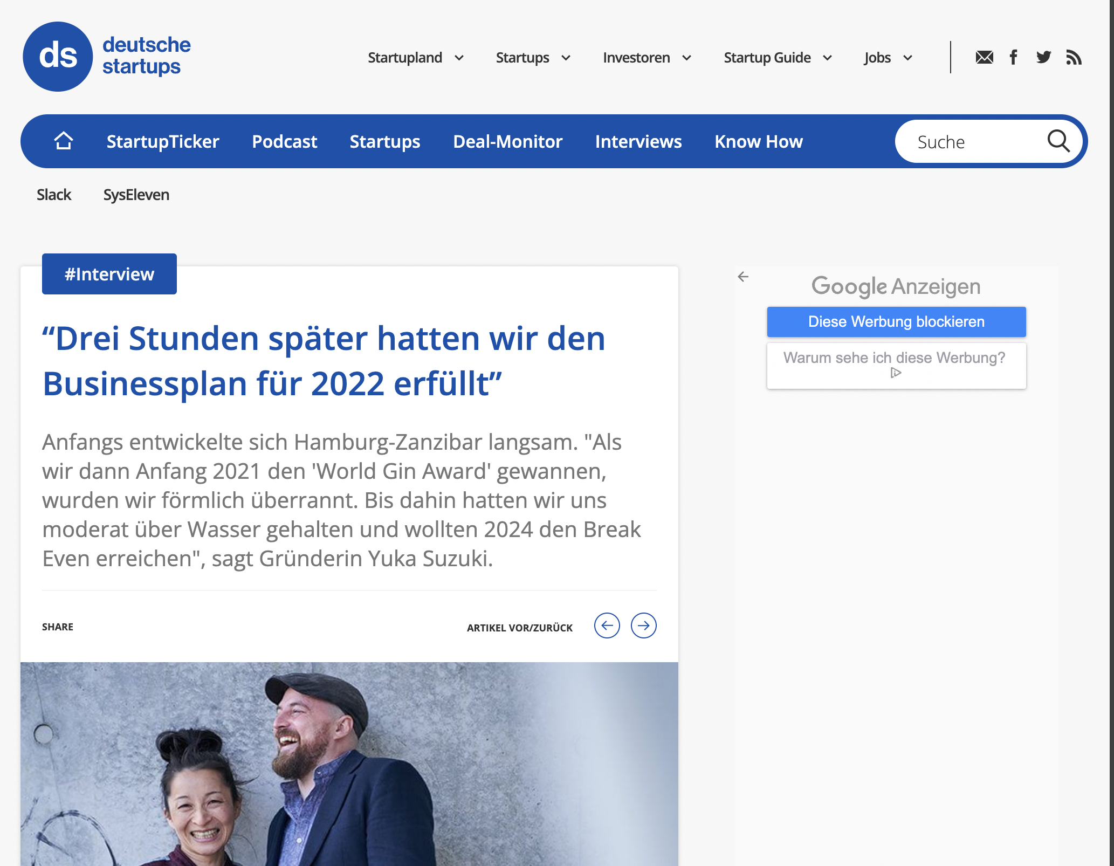Open the SysEleven link

(x=136, y=195)
